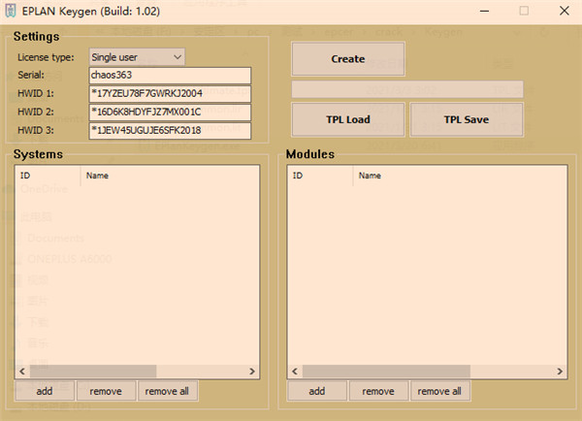
Task: Click remove all under Modules list
Action: pyautogui.click(x=439, y=391)
